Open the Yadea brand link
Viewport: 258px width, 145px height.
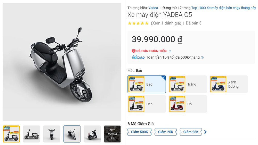pyautogui.click(x=153, y=8)
